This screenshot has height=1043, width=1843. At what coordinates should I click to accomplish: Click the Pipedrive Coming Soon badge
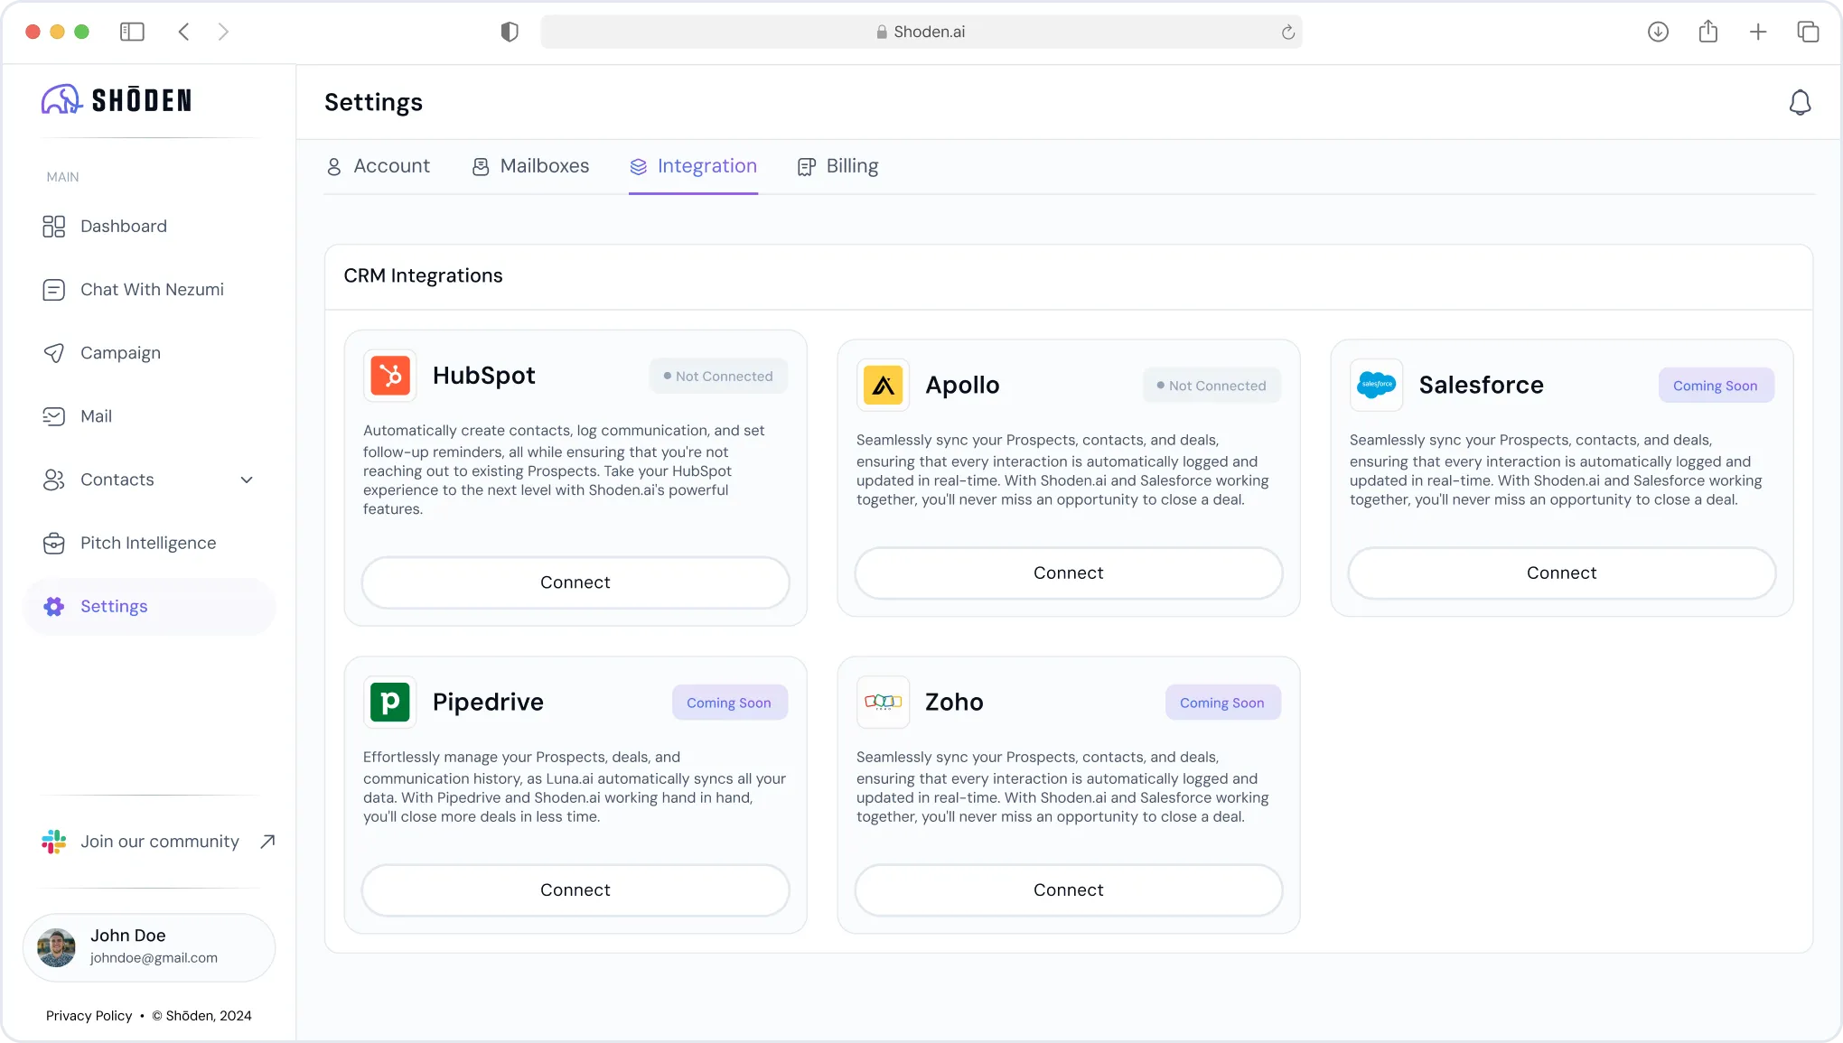pyautogui.click(x=729, y=703)
